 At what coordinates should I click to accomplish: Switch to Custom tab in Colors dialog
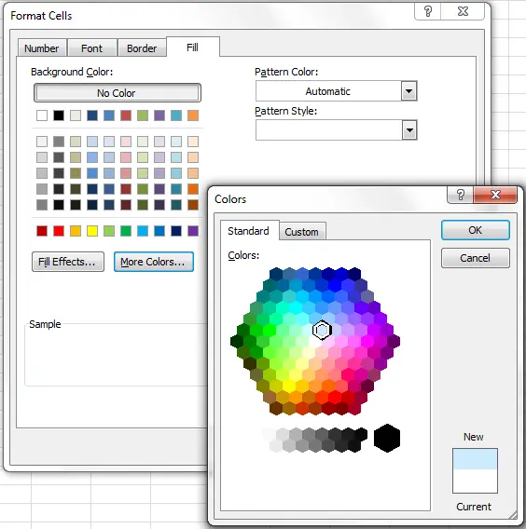(301, 232)
